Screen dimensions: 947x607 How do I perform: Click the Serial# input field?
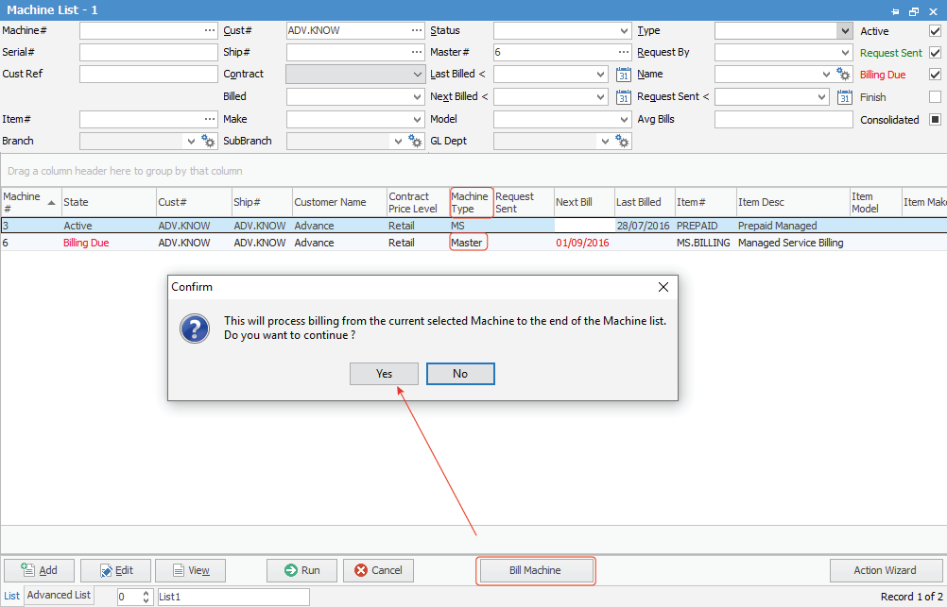pos(148,53)
